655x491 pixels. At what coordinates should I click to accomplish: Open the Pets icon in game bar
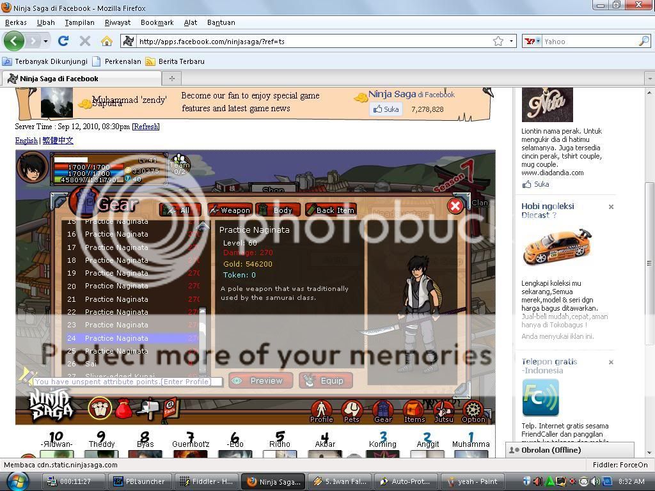click(352, 411)
